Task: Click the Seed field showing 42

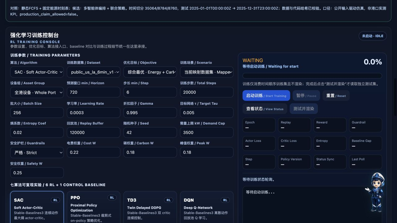Action: point(150,133)
